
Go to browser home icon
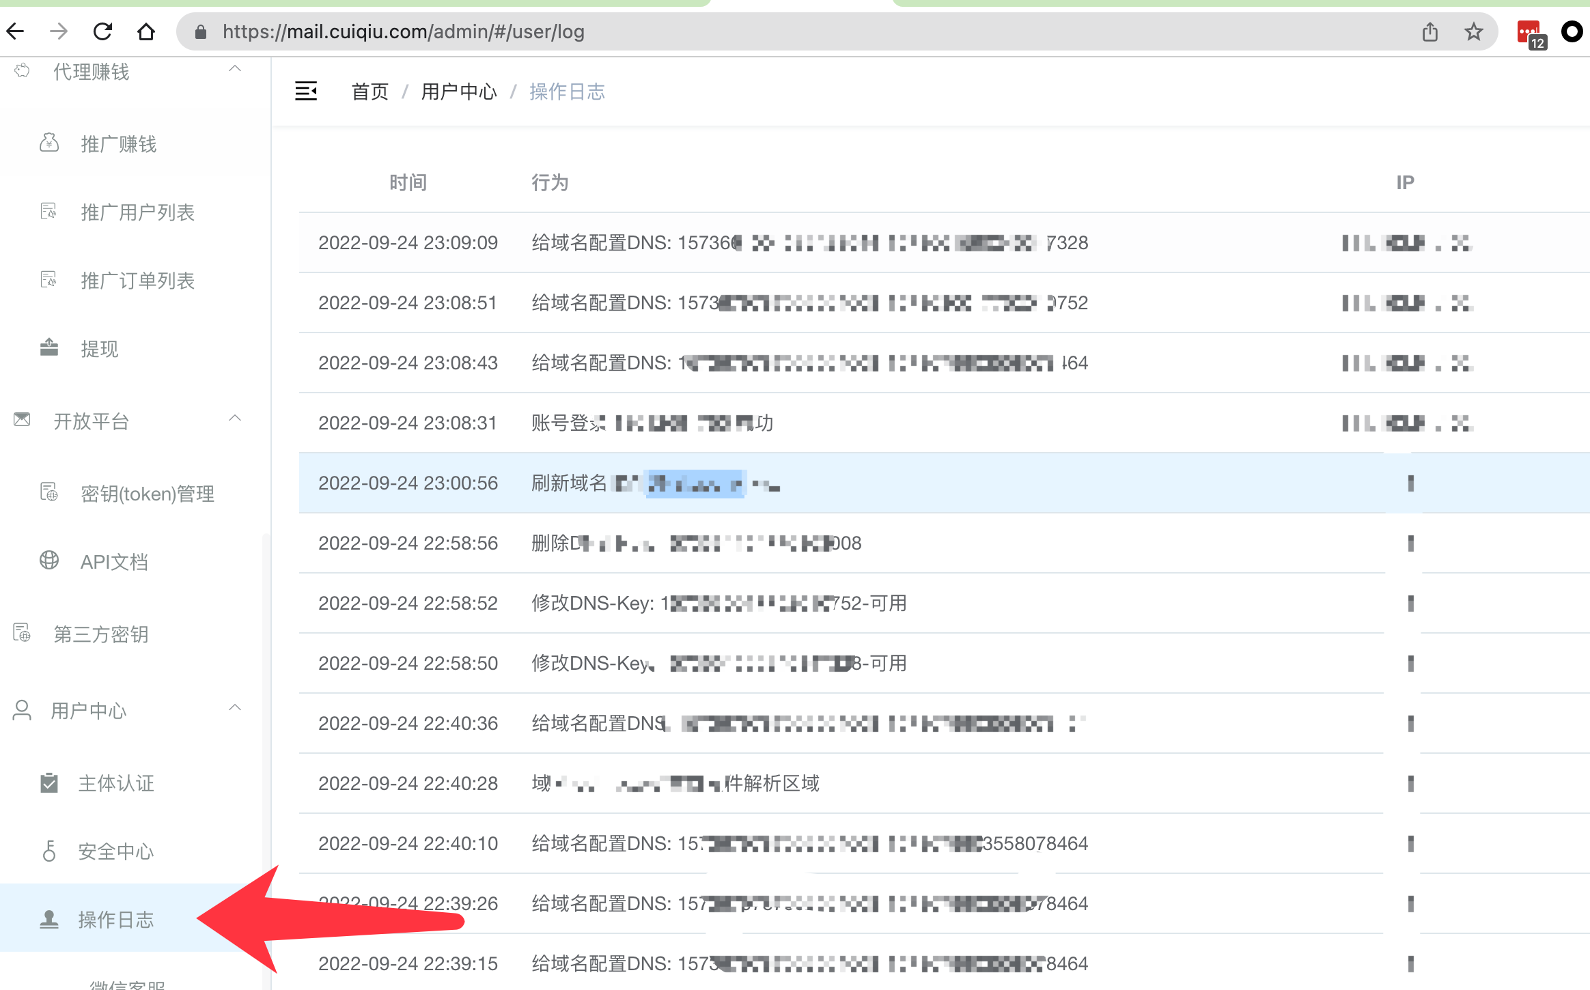tap(146, 31)
